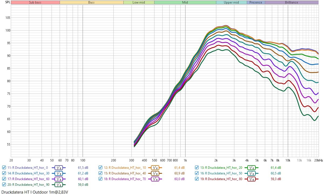This screenshot has height=196, width=324.
Task: Click the Presence band color strip
Action: [x=256, y=2]
